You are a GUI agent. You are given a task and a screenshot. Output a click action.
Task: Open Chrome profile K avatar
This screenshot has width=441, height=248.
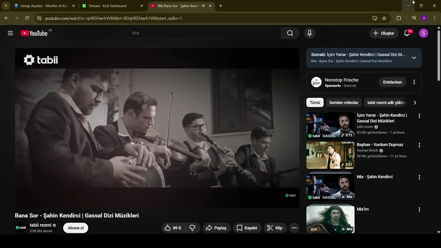click(424, 18)
